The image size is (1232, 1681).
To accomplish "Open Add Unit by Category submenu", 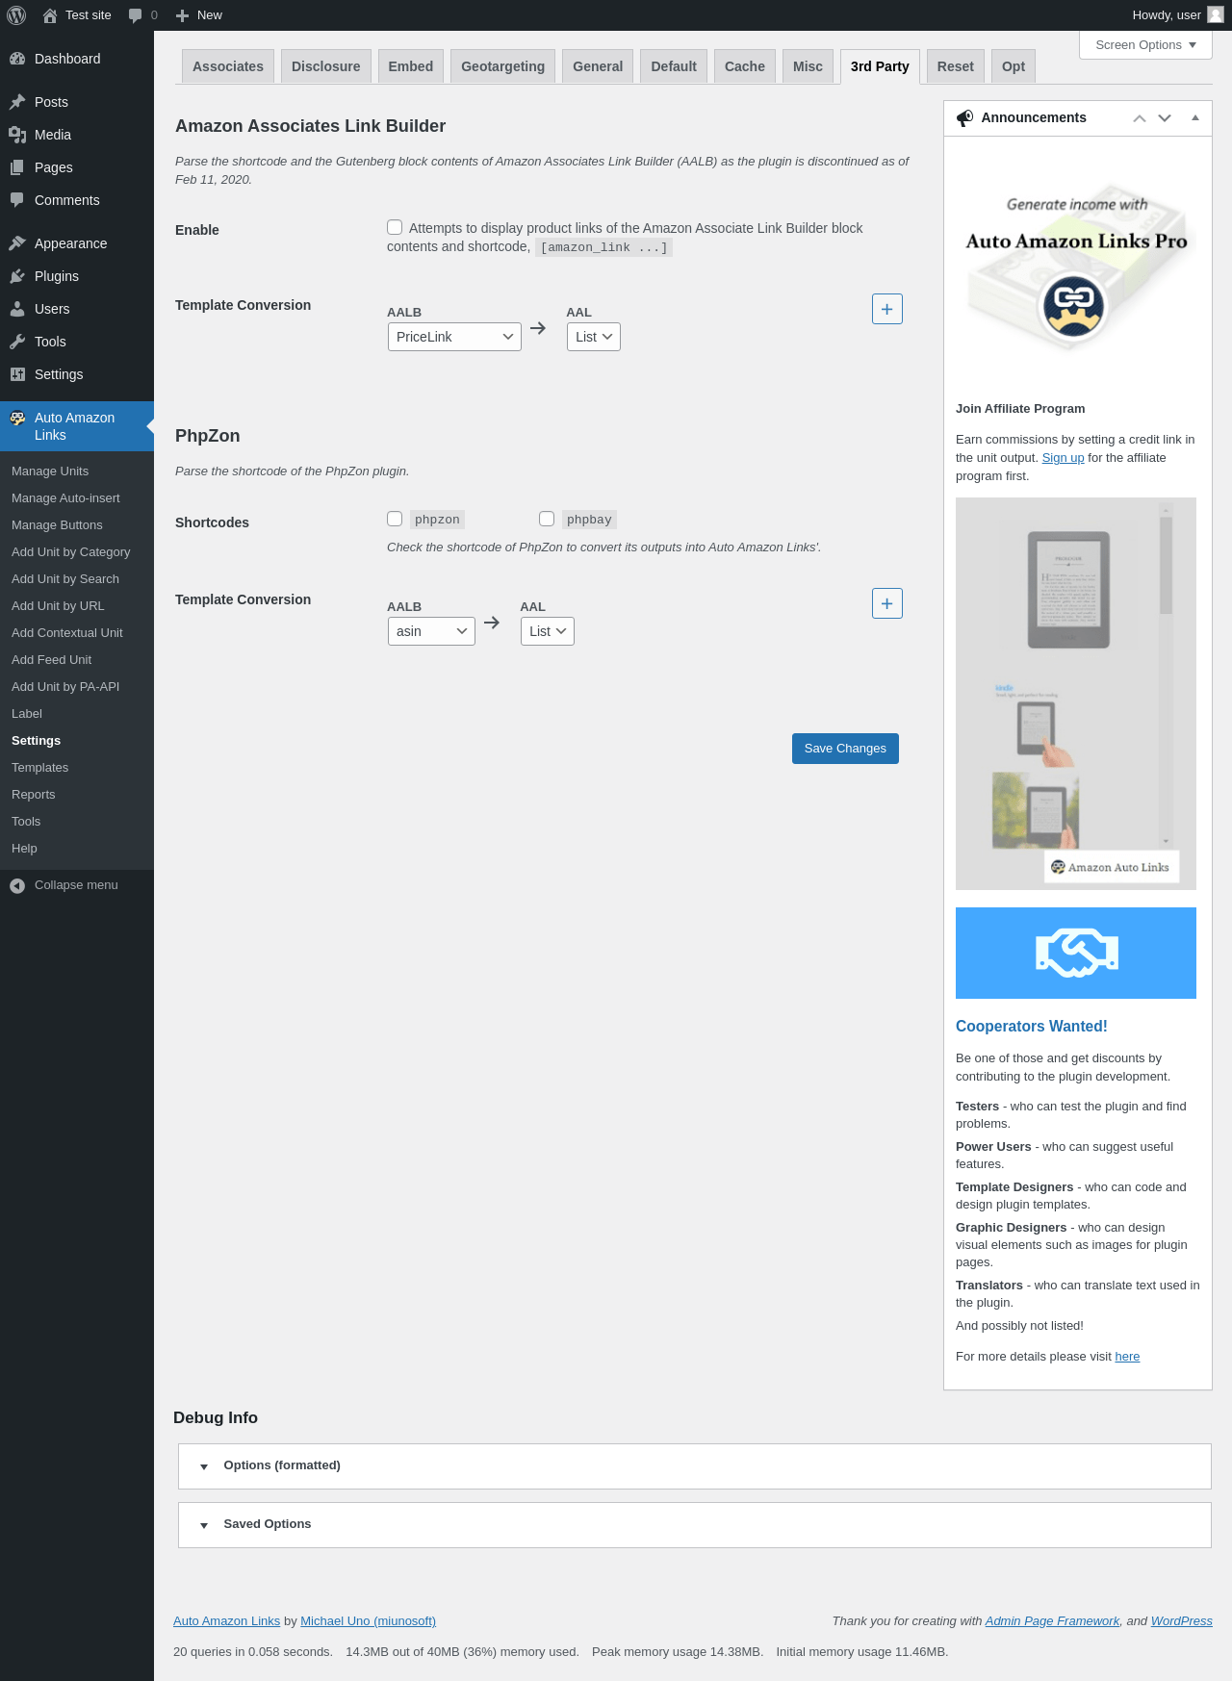I will [77, 552].
